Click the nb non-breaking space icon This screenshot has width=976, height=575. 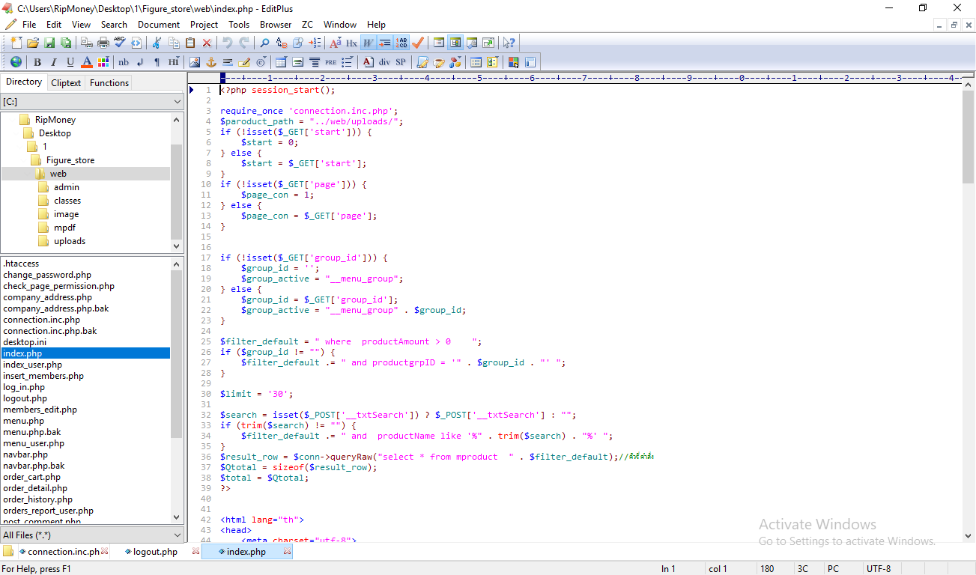pyautogui.click(x=124, y=62)
